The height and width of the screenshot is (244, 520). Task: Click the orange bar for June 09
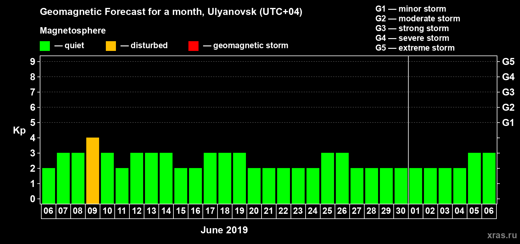click(93, 170)
